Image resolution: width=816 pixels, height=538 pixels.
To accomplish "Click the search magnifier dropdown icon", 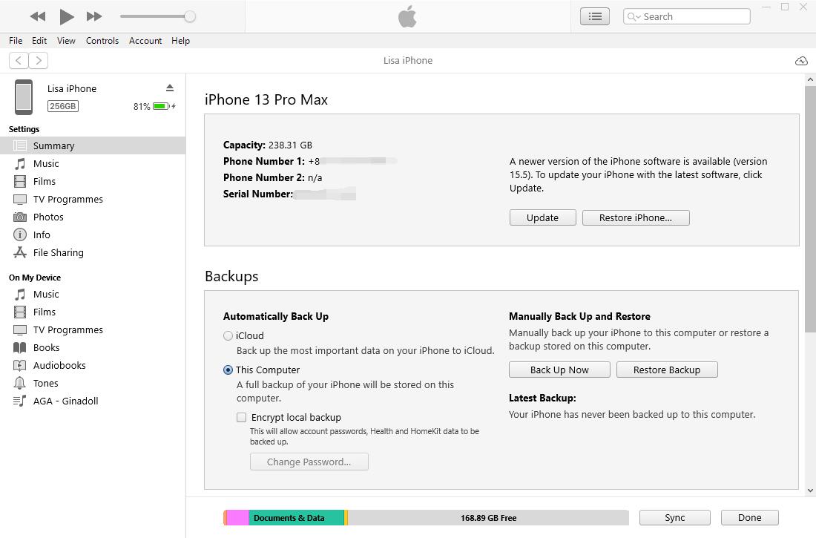I will click(x=634, y=16).
